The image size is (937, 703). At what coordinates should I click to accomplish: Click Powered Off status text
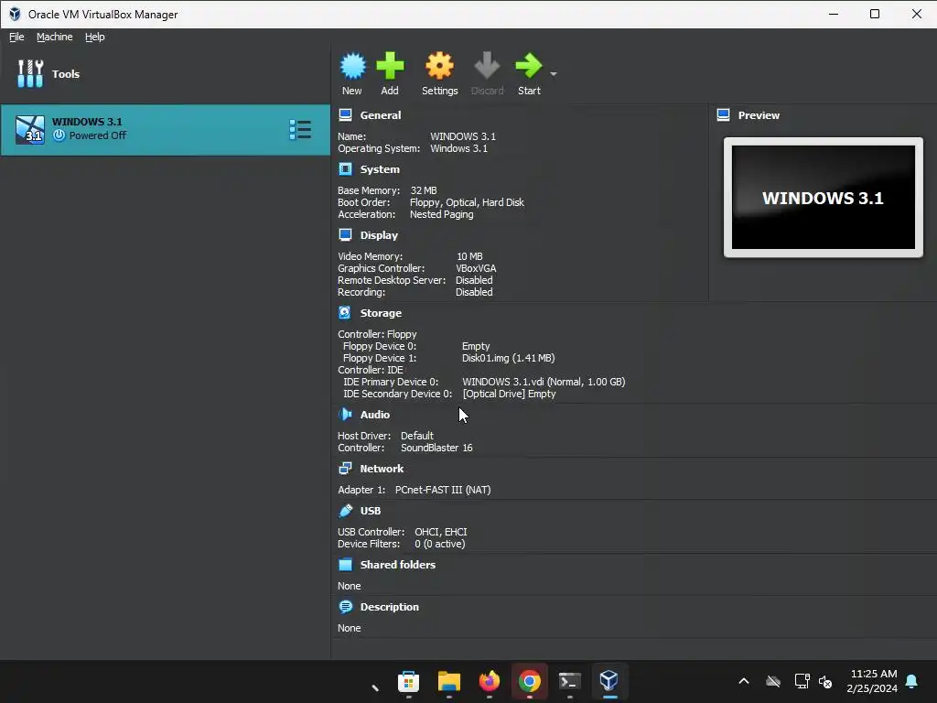(x=97, y=135)
